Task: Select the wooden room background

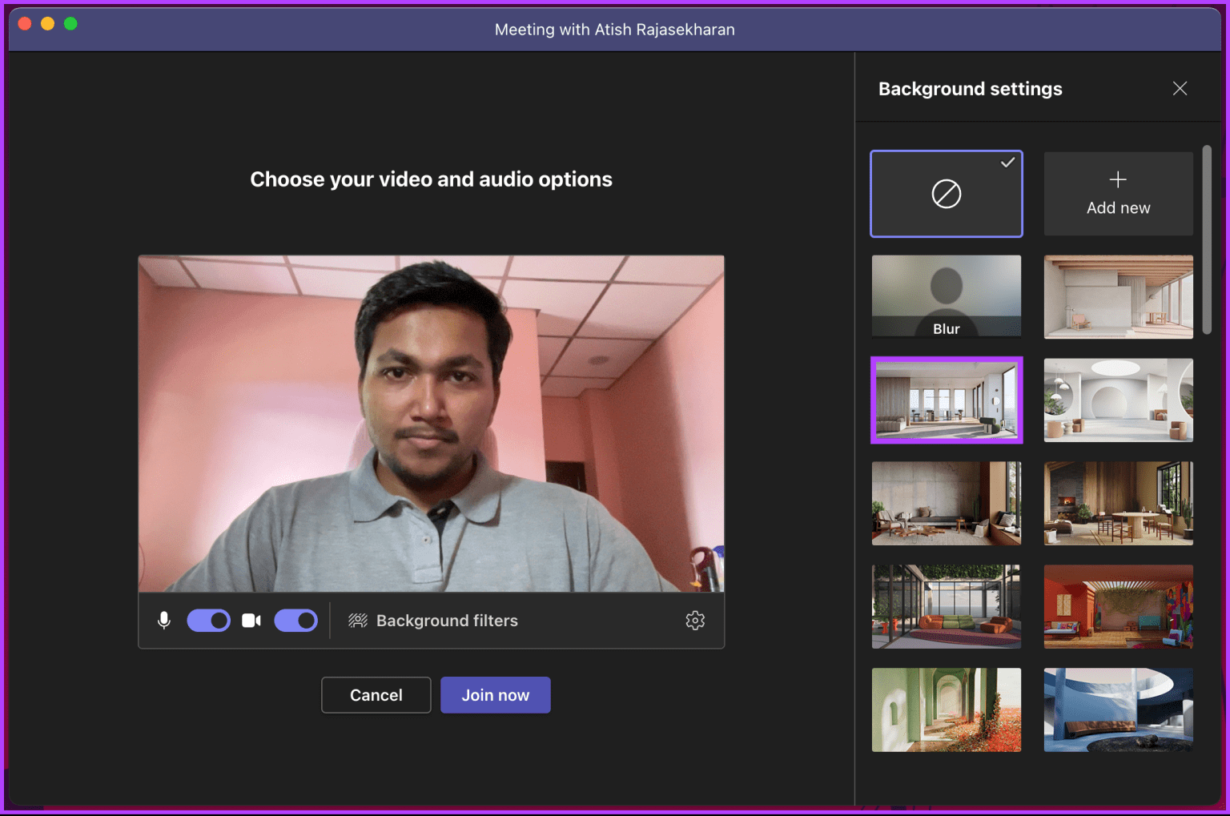Action: tap(1119, 297)
